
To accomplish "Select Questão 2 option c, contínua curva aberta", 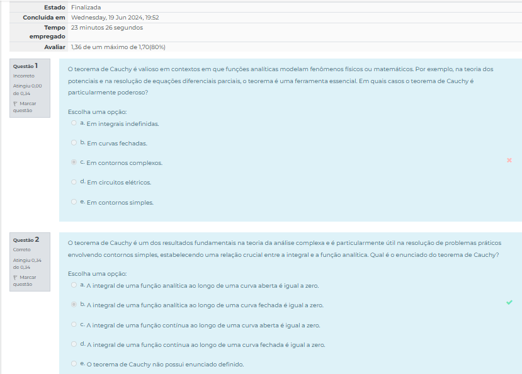I will 74,324.
